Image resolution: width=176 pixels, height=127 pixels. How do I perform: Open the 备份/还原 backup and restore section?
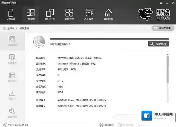50,14
